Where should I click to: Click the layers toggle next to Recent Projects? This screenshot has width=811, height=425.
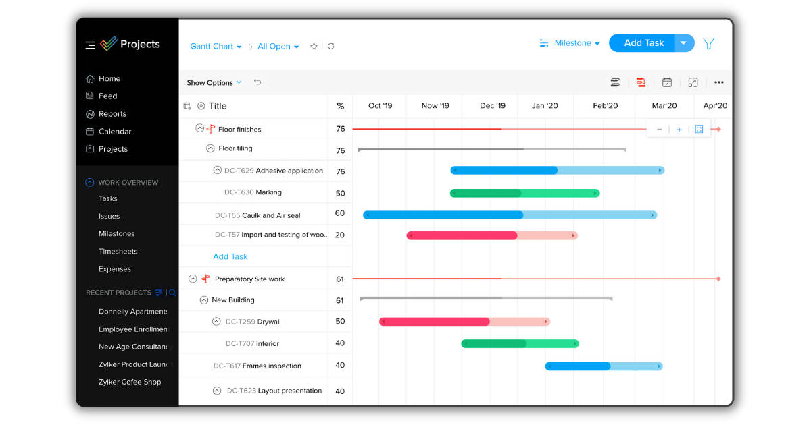pos(159,291)
